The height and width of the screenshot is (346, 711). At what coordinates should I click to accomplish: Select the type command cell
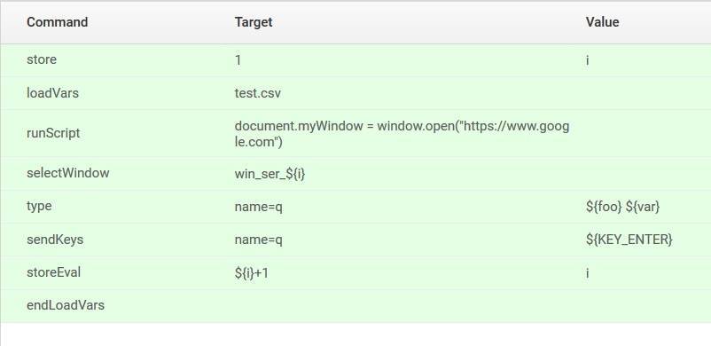point(39,206)
